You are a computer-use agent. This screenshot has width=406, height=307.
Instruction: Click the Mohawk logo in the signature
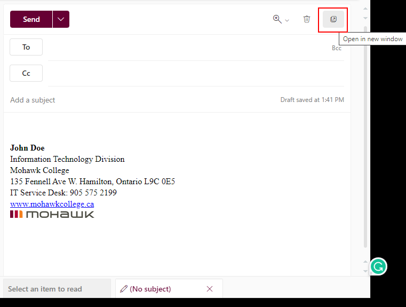click(x=52, y=214)
